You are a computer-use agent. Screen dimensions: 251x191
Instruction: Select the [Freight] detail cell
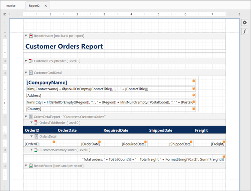209,144
